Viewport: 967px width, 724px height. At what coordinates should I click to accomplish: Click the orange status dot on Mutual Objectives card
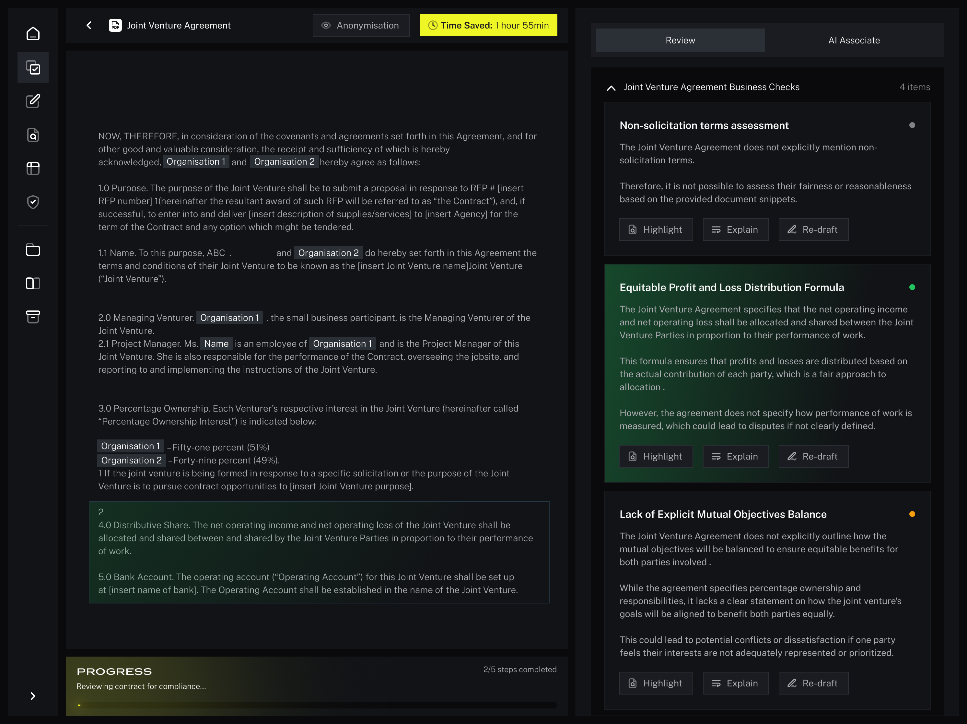pyautogui.click(x=912, y=514)
